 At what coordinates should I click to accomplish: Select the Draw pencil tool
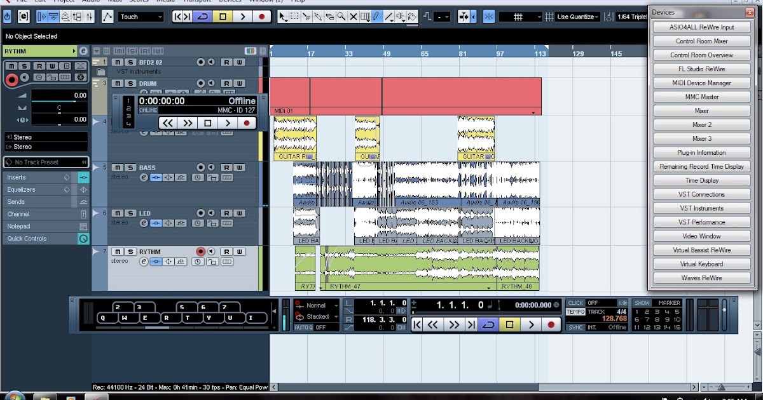click(x=376, y=17)
